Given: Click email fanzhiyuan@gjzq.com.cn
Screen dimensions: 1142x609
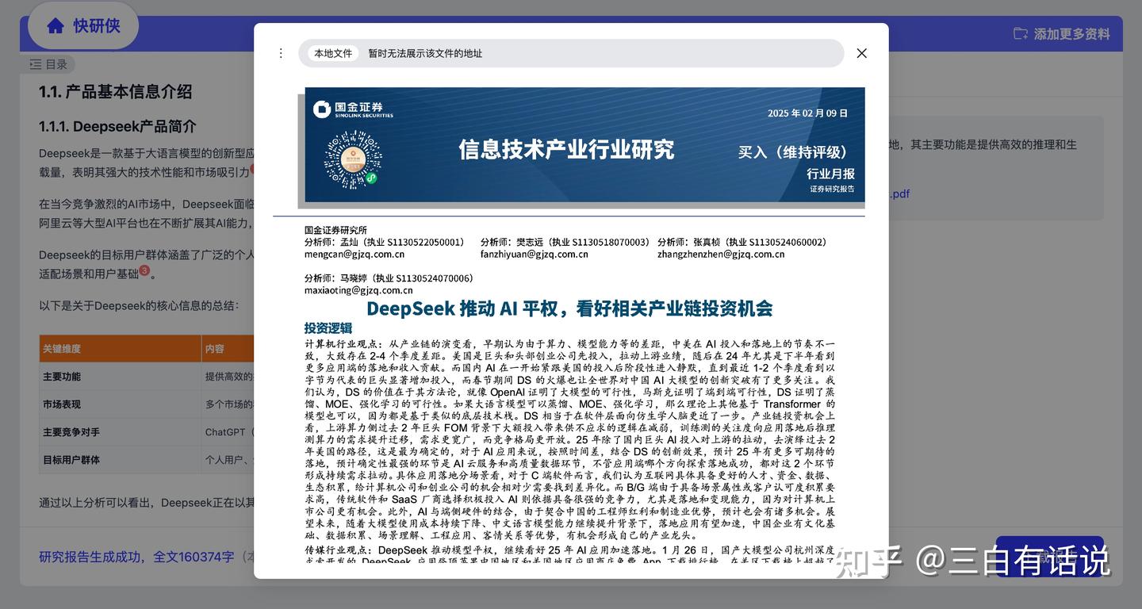Looking at the screenshot, I should 535,255.
